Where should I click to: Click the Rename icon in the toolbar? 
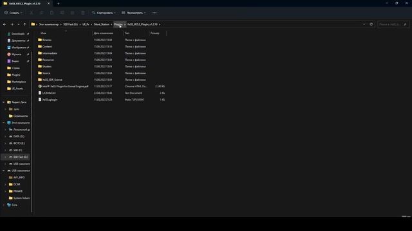click(62, 13)
